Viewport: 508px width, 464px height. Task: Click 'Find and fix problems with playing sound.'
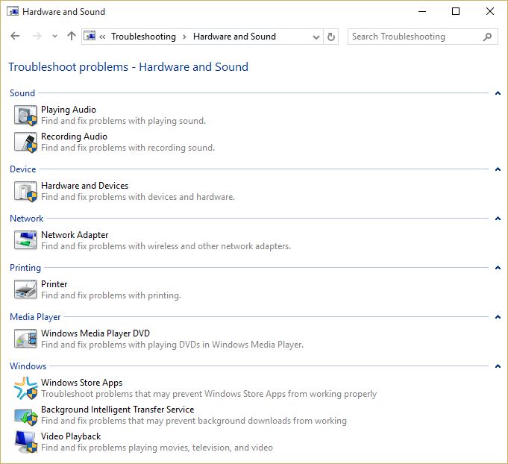tap(123, 121)
